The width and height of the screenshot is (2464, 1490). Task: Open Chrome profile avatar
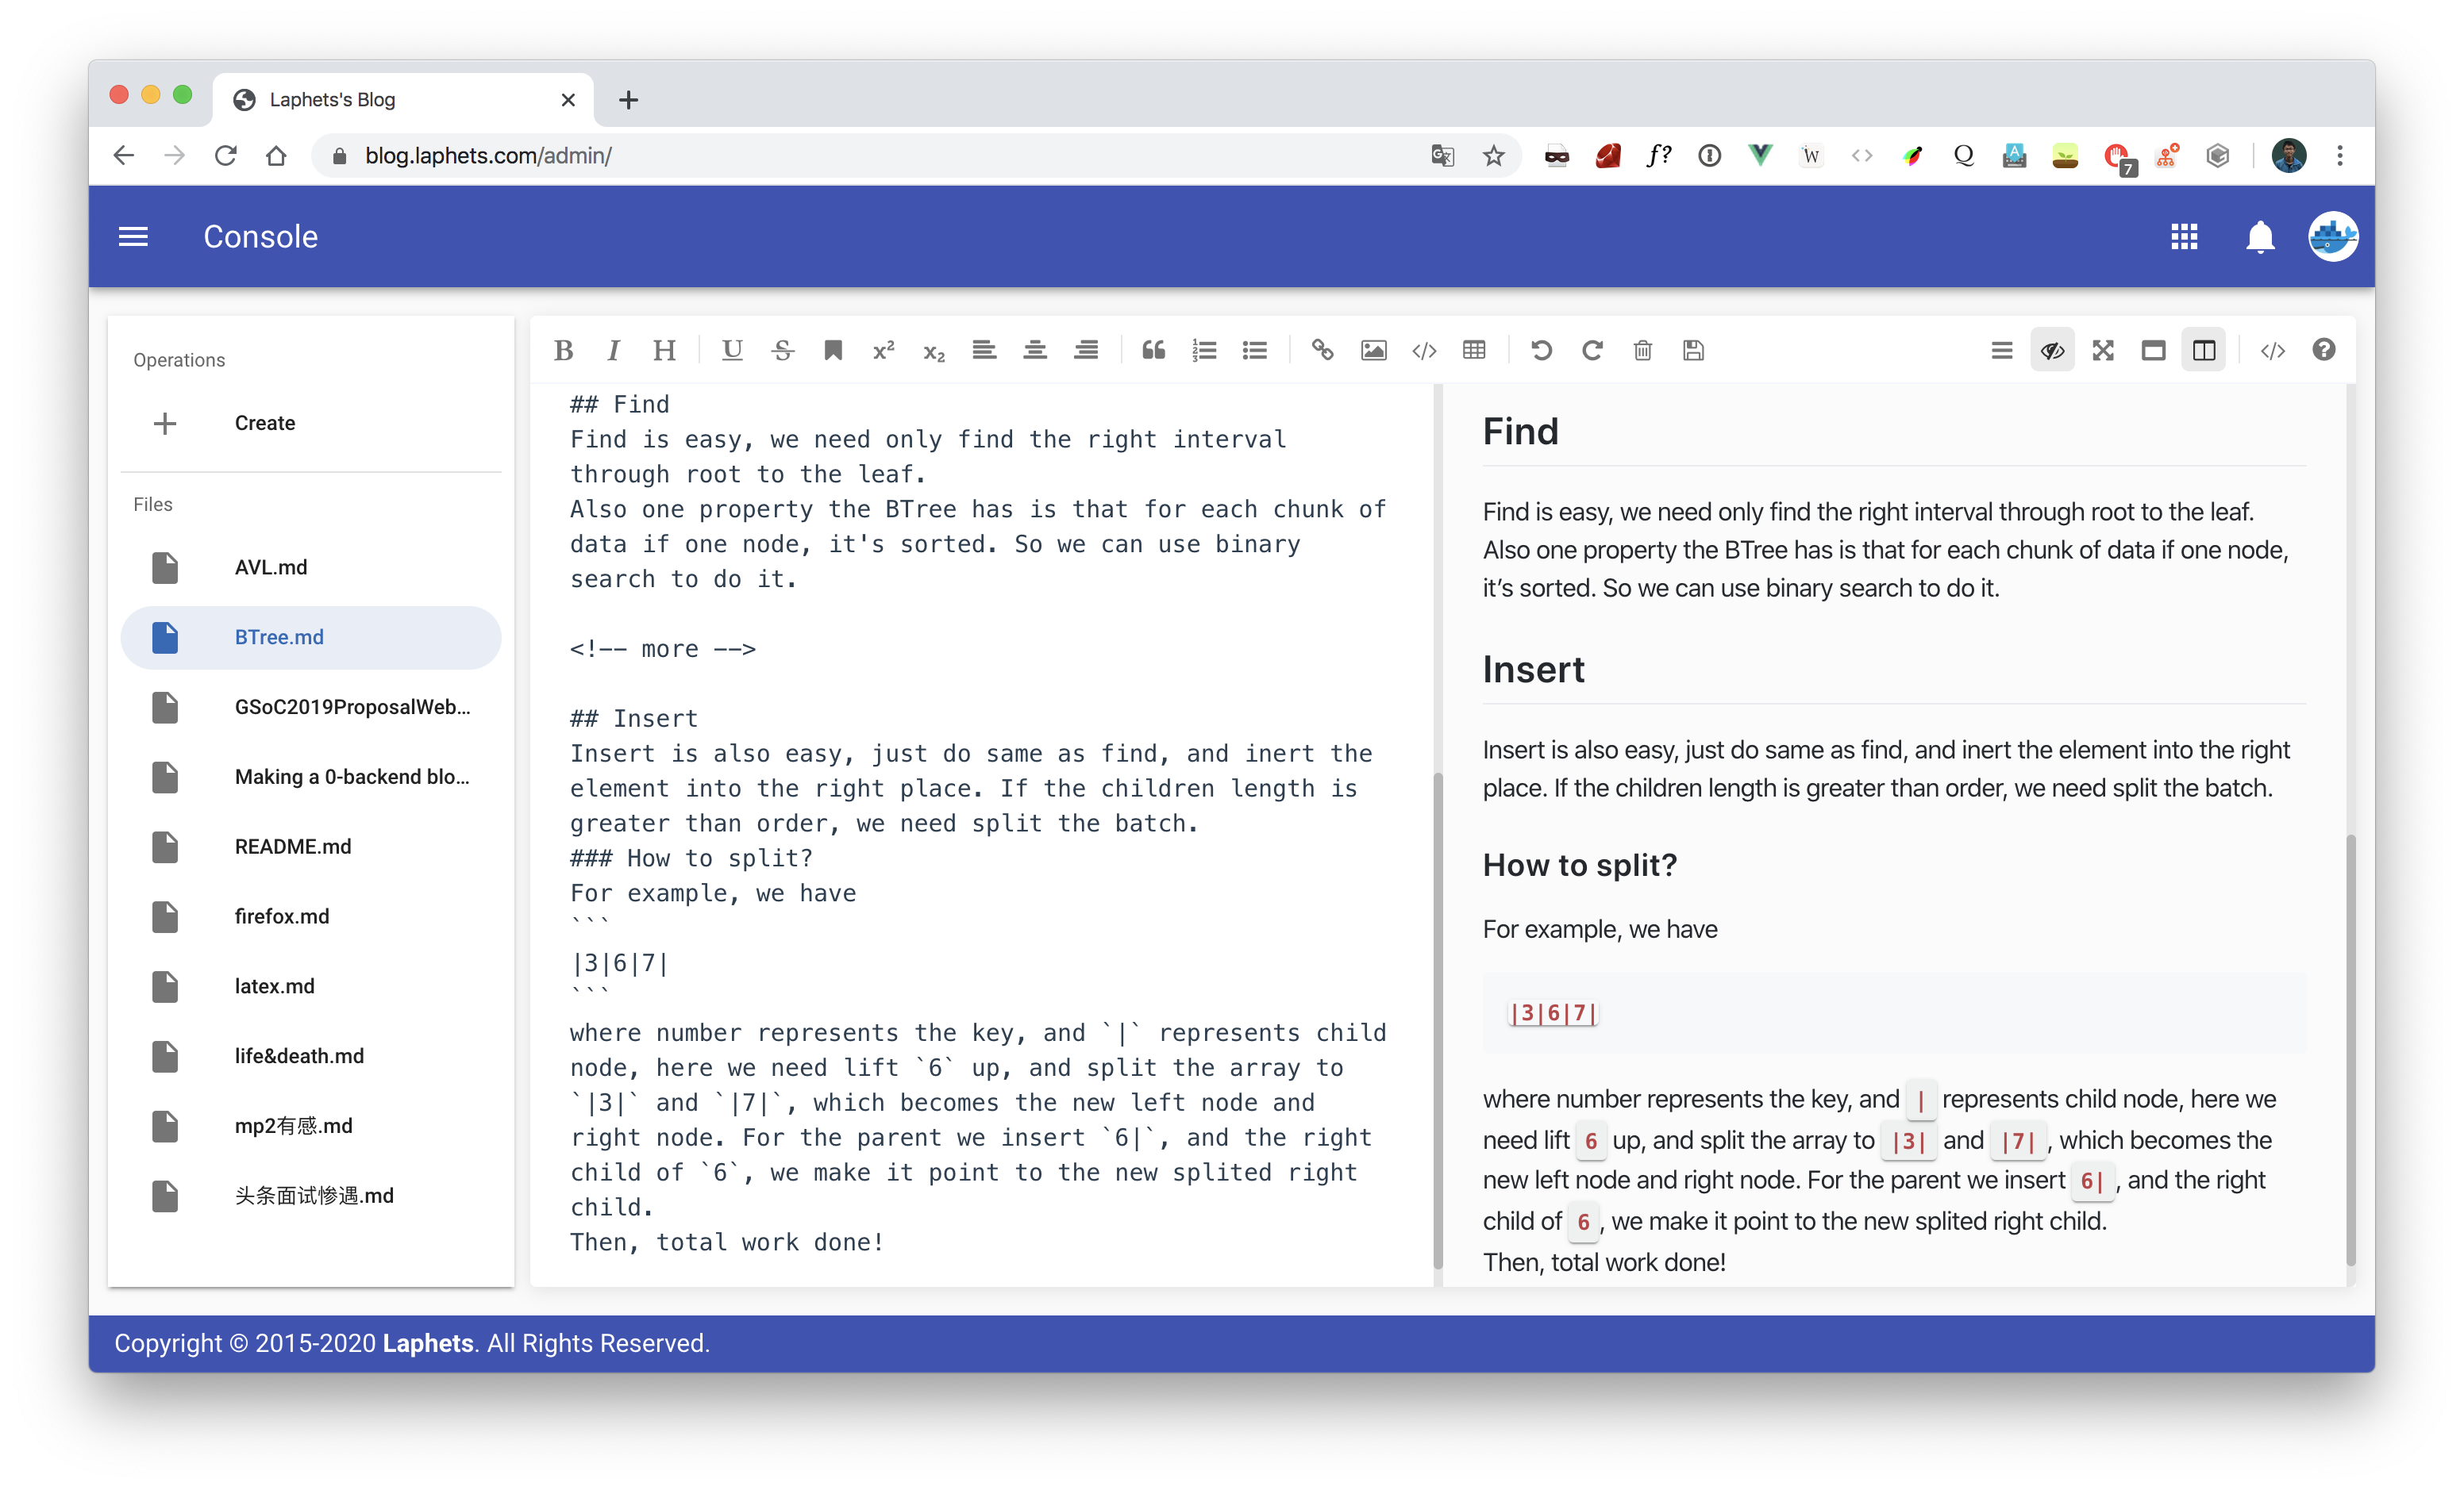(x=2288, y=156)
